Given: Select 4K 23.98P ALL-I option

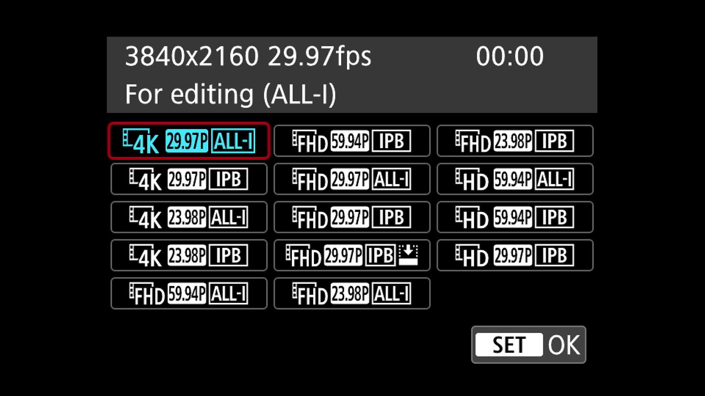Looking at the screenshot, I should tap(189, 217).
